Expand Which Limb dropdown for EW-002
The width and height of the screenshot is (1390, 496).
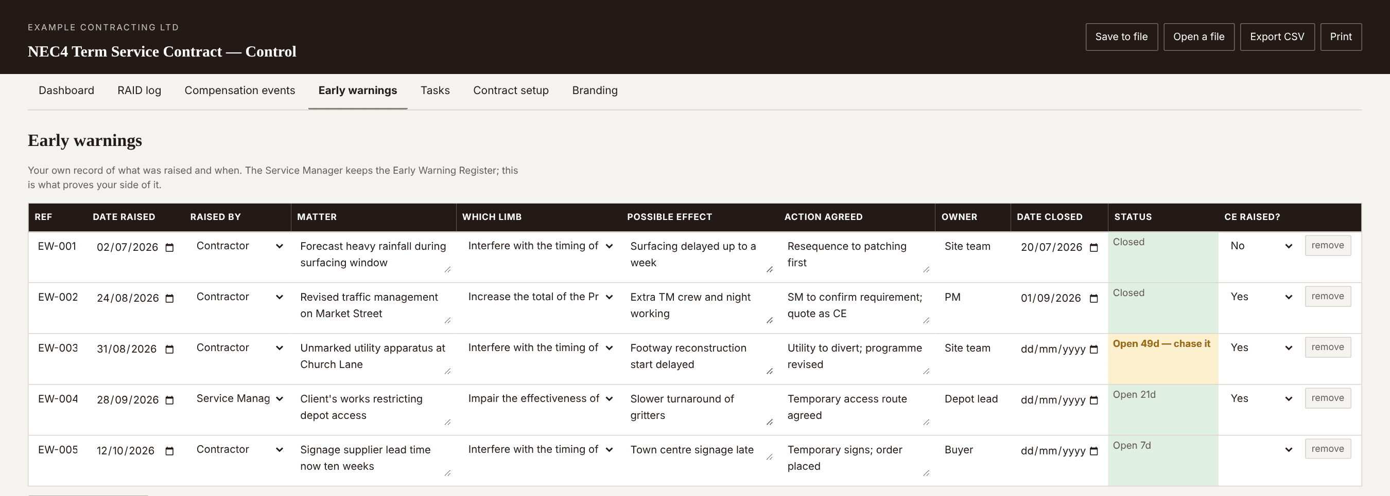pos(541,297)
